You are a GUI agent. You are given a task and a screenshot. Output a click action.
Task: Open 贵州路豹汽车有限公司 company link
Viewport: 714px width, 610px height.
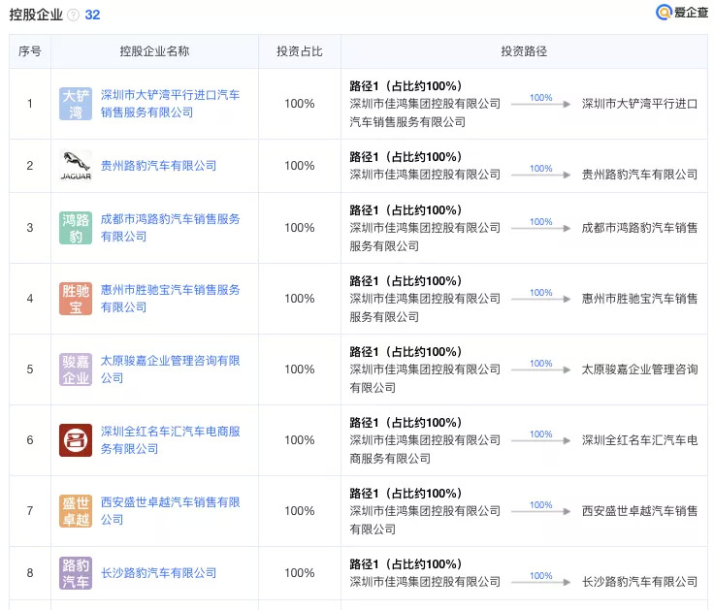click(158, 166)
